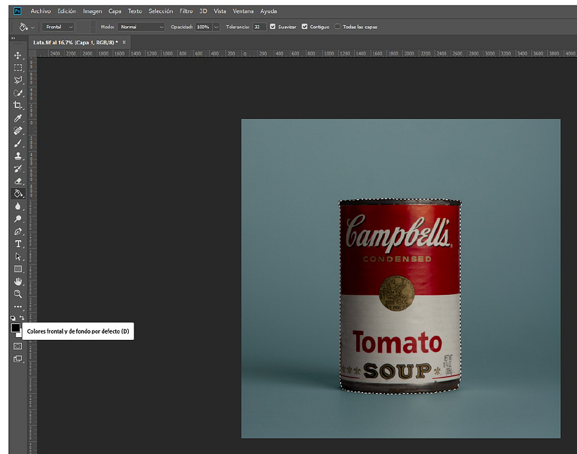Click the Photoshop Ps logo

(x=18, y=11)
